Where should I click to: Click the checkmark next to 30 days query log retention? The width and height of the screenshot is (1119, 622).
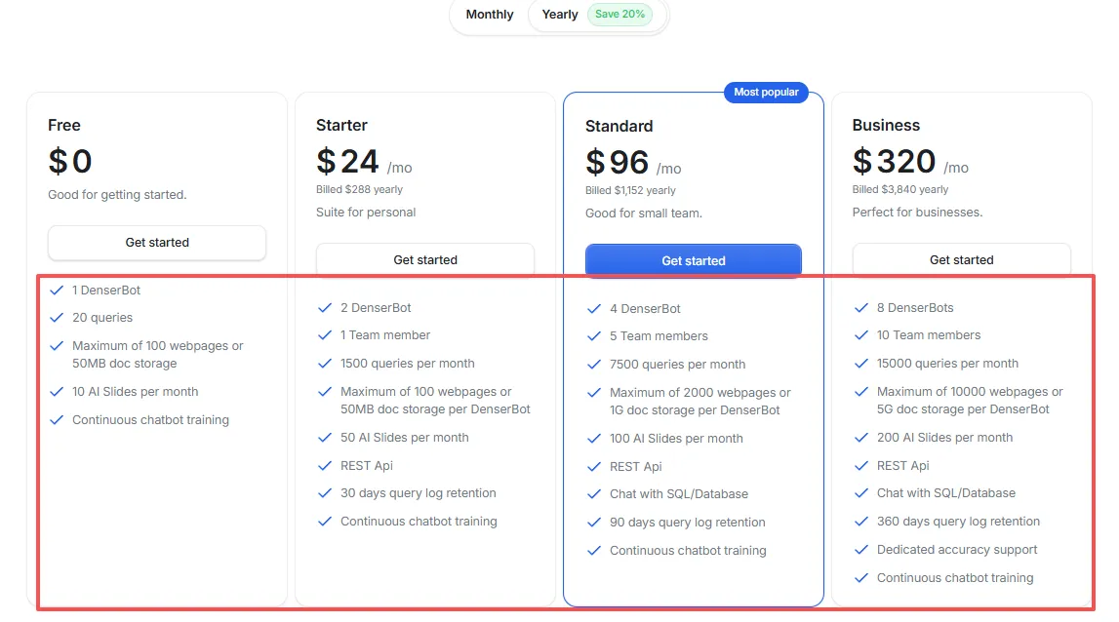[325, 493]
